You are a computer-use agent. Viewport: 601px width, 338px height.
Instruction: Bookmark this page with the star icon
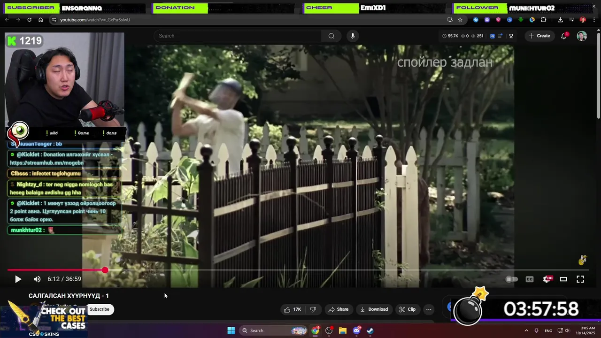click(x=460, y=20)
